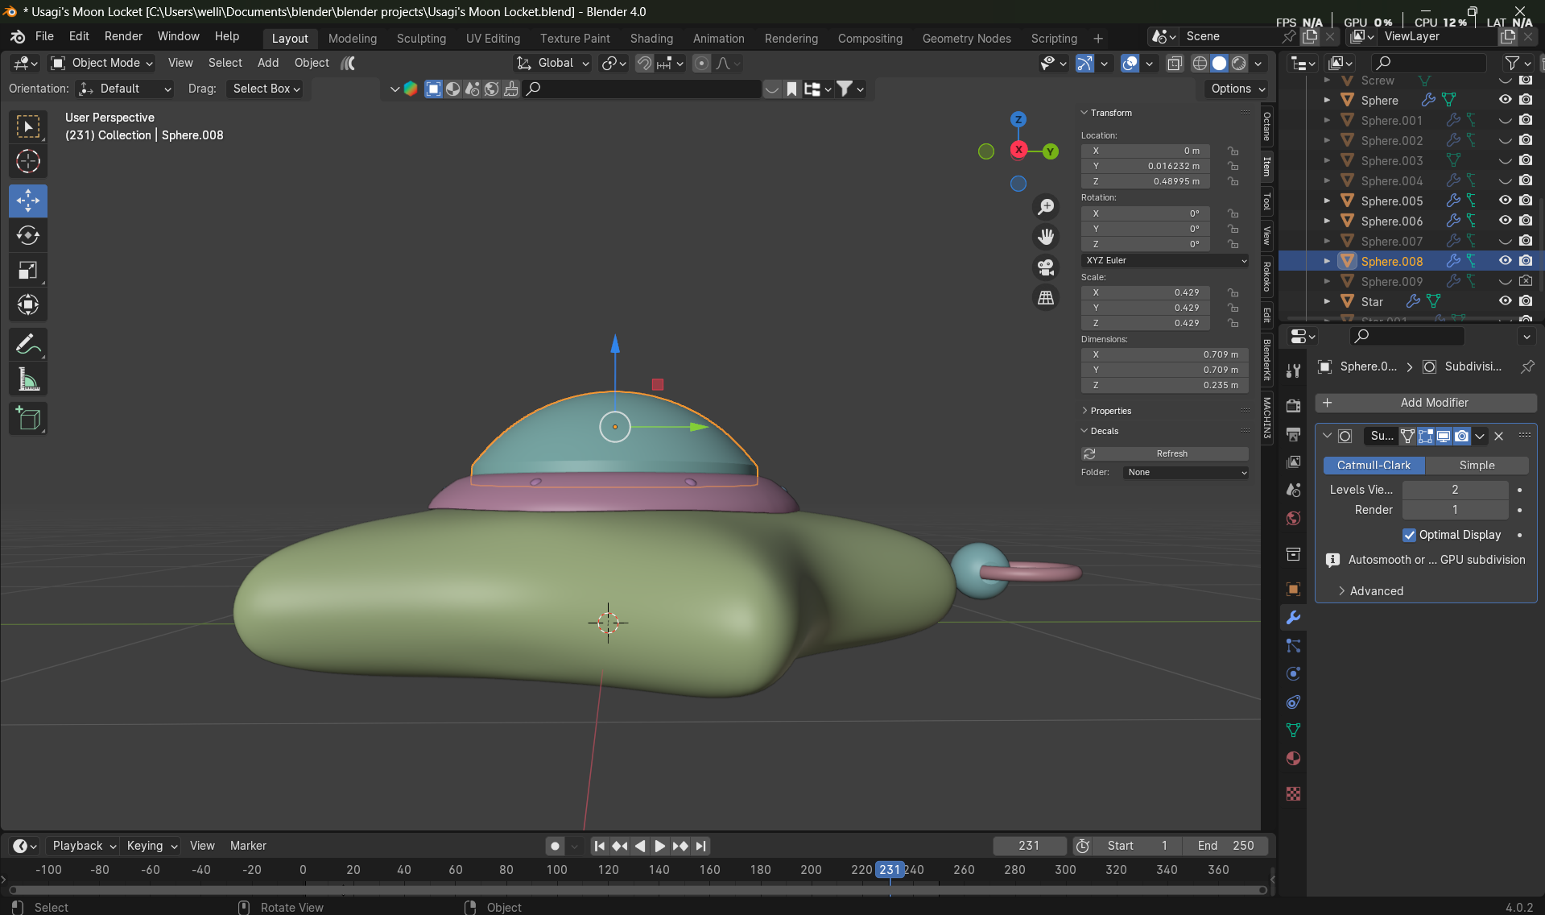Click the End frame 250 field
This screenshot has height=915, width=1545.
click(1225, 846)
